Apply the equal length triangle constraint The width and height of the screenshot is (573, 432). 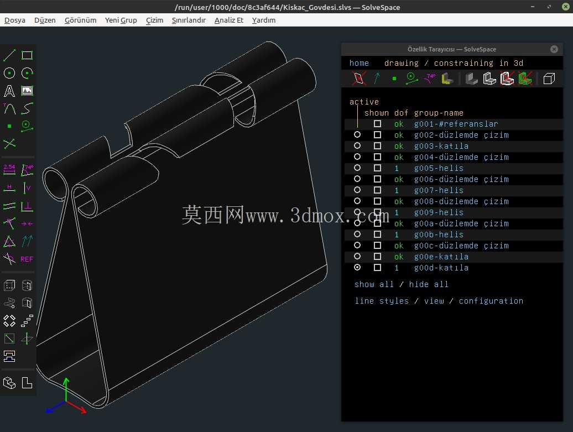(9, 241)
